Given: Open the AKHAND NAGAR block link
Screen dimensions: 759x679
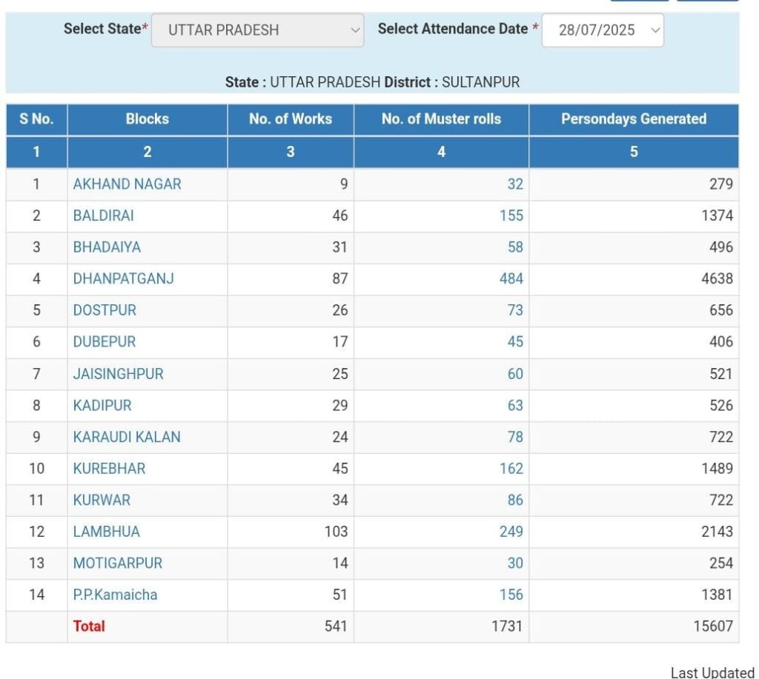Looking at the screenshot, I should (127, 184).
